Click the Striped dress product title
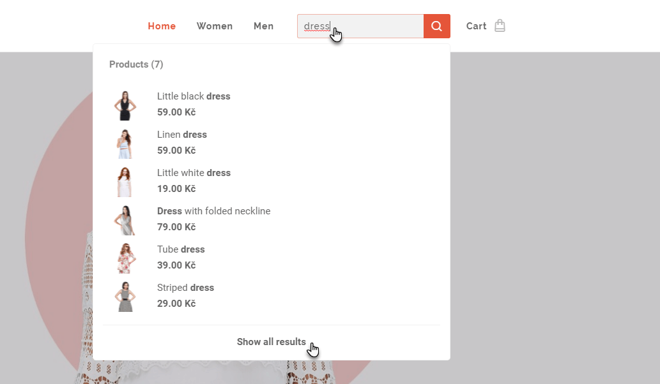 tap(185, 288)
